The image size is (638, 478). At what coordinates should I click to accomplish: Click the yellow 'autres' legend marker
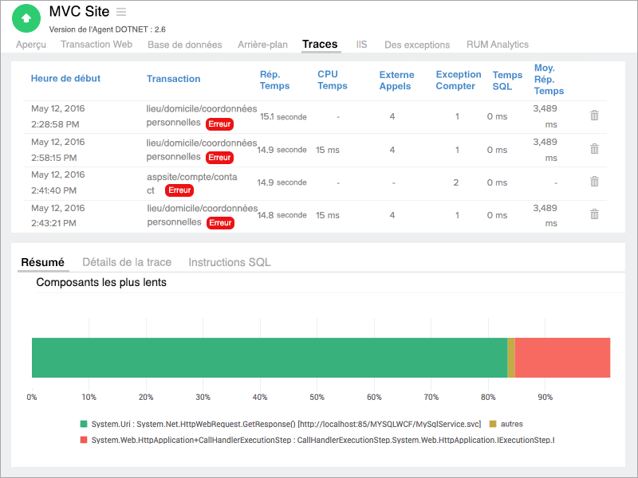(x=493, y=424)
